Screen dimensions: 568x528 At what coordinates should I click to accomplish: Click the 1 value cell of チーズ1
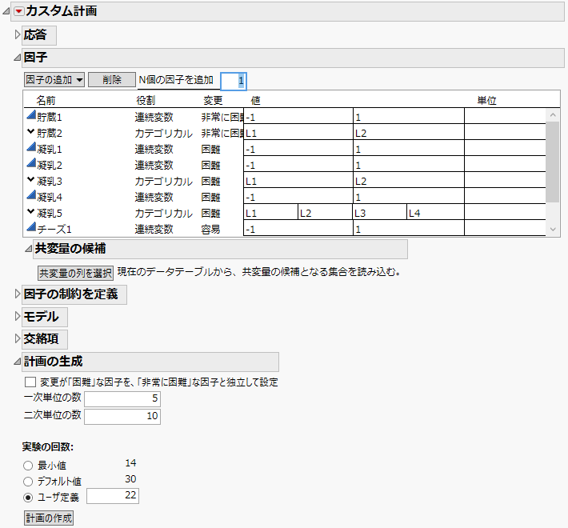(409, 230)
